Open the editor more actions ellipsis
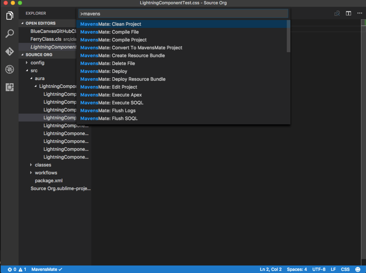The width and height of the screenshot is (366, 273). point(360,13)
